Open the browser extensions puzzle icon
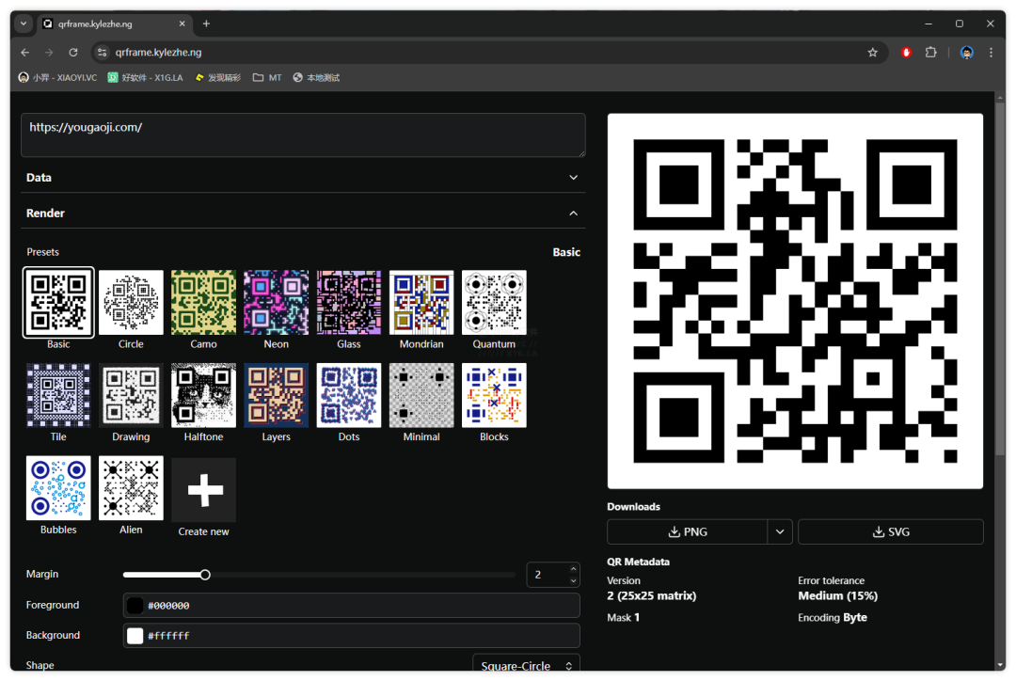Image resolution: width=1016 pixels, height=681 pixels. pos(930,53)
